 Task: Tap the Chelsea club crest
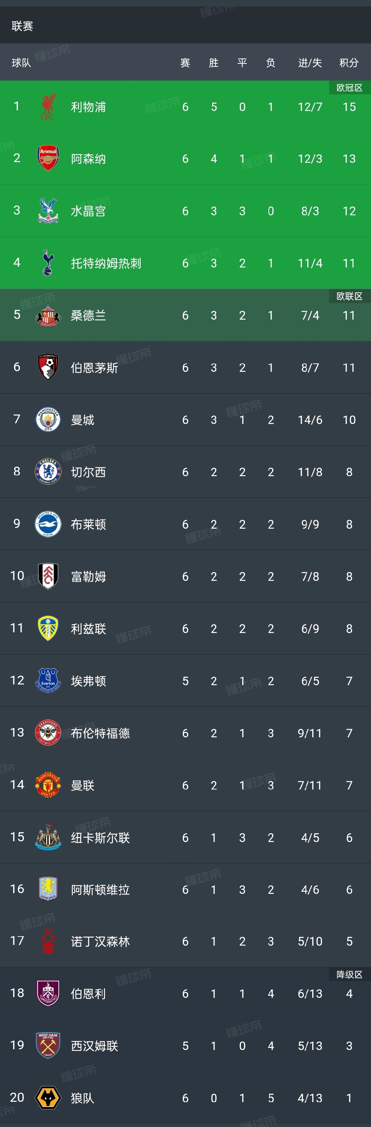48,472
